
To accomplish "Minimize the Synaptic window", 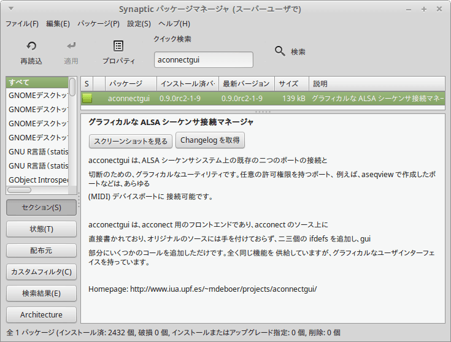I will pyautogui.click(x=409, y=9).
